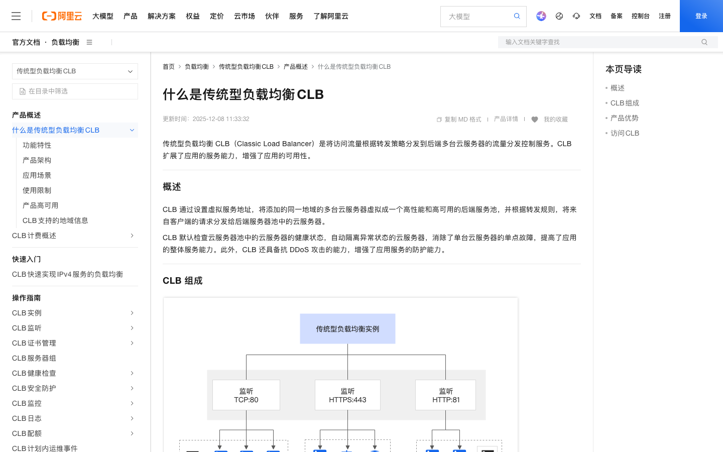Image resolution: width=723 pixels, height=452 pixels.
Task: Go to 产品概述 in breadcrumb
Action: click(x=296, y=67)
